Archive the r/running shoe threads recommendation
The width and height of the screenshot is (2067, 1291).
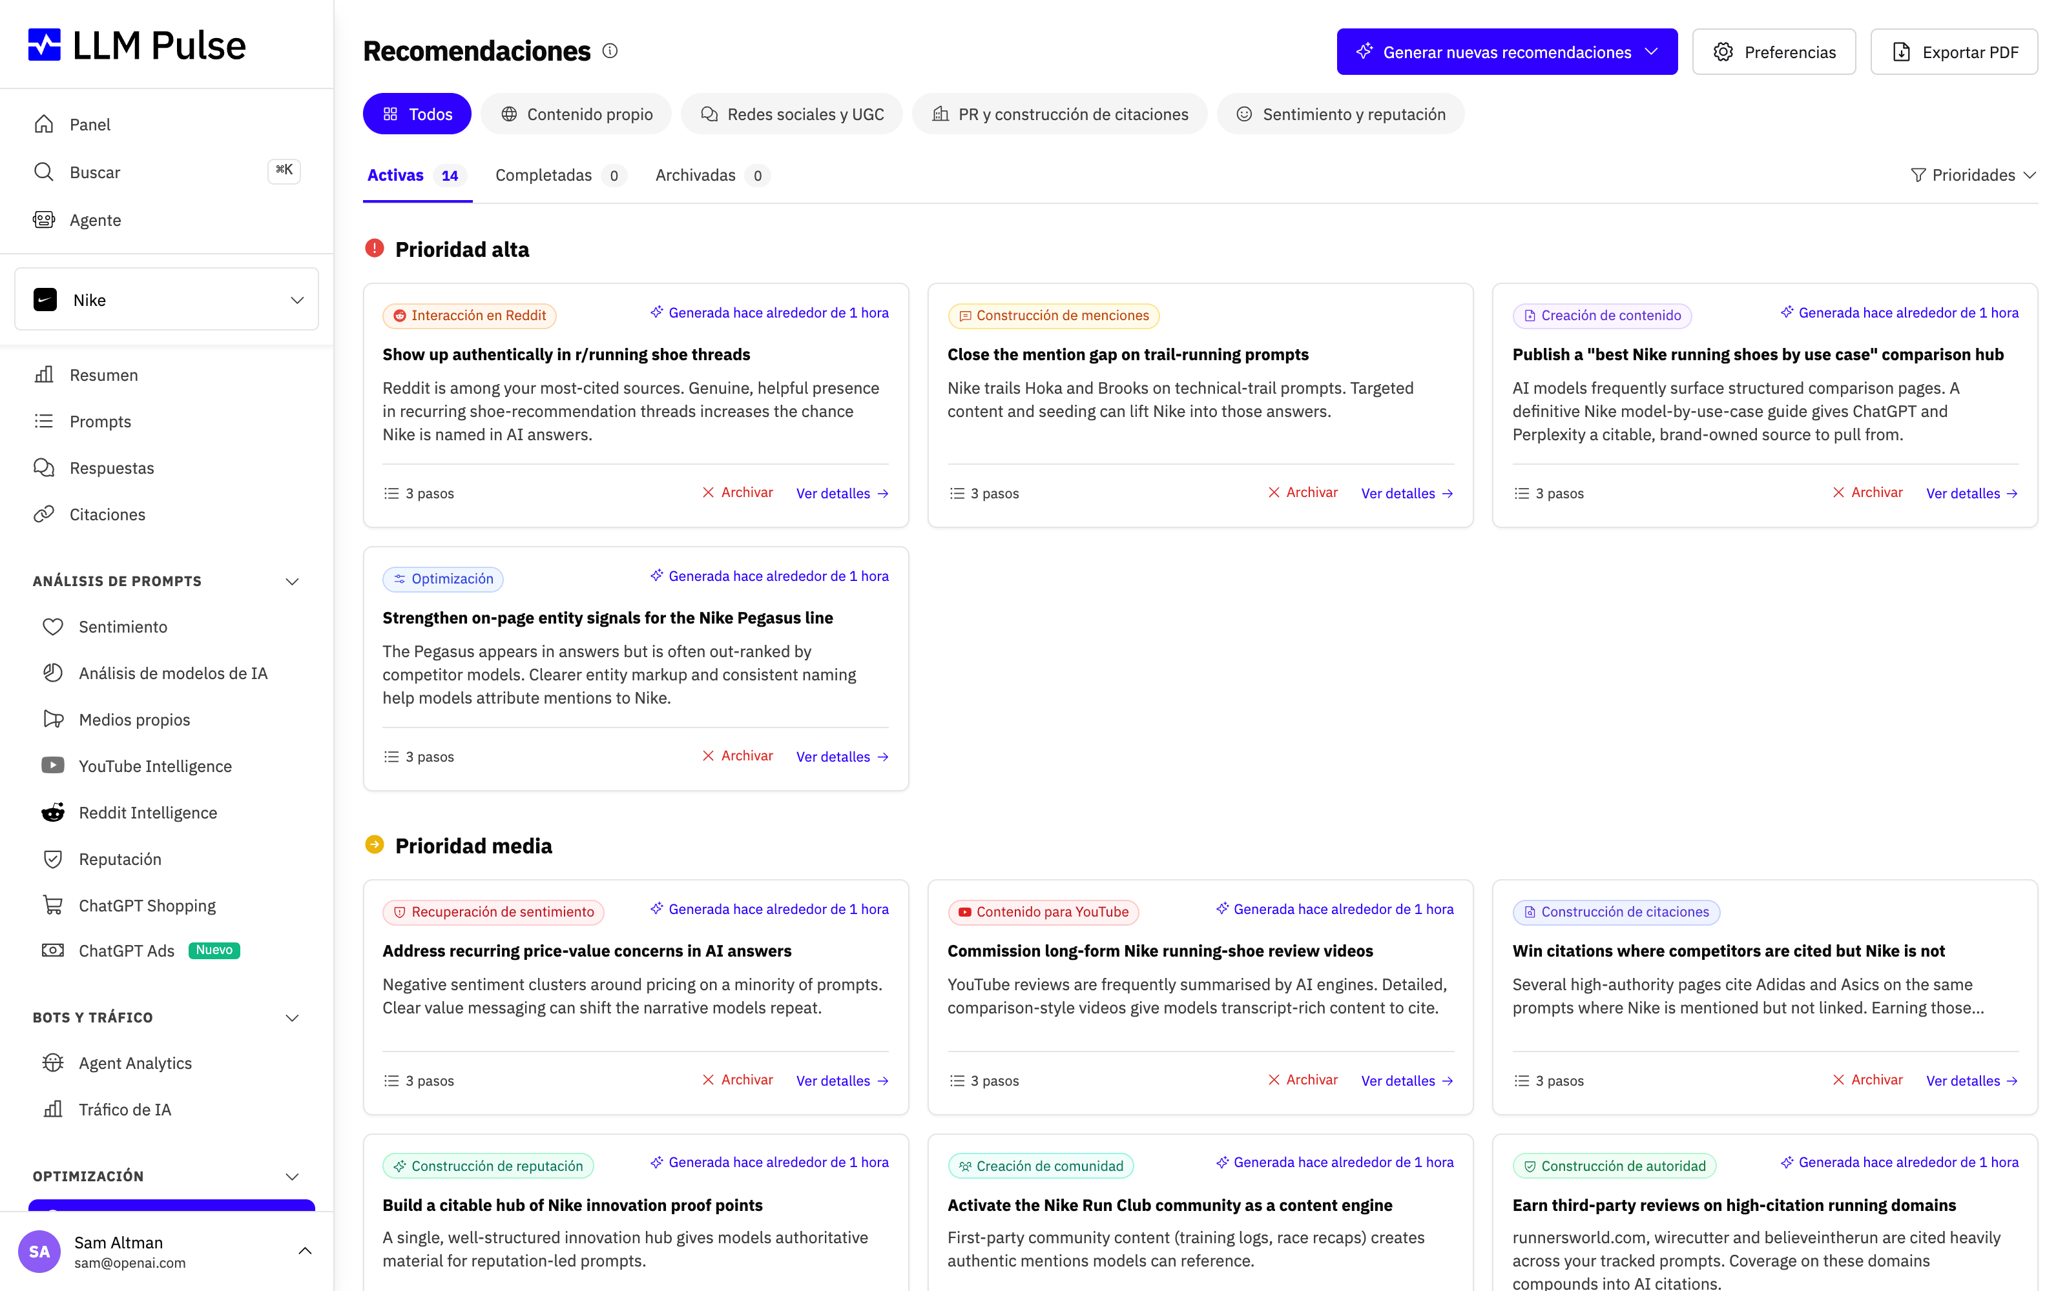coord(737,493)
